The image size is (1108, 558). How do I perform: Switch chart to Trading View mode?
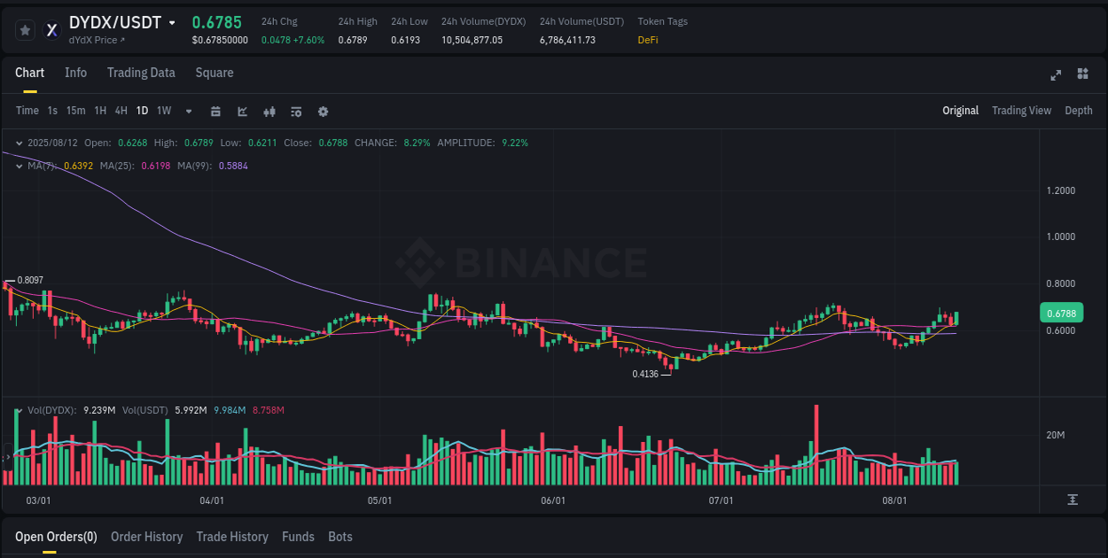[x=1021, y=111]
